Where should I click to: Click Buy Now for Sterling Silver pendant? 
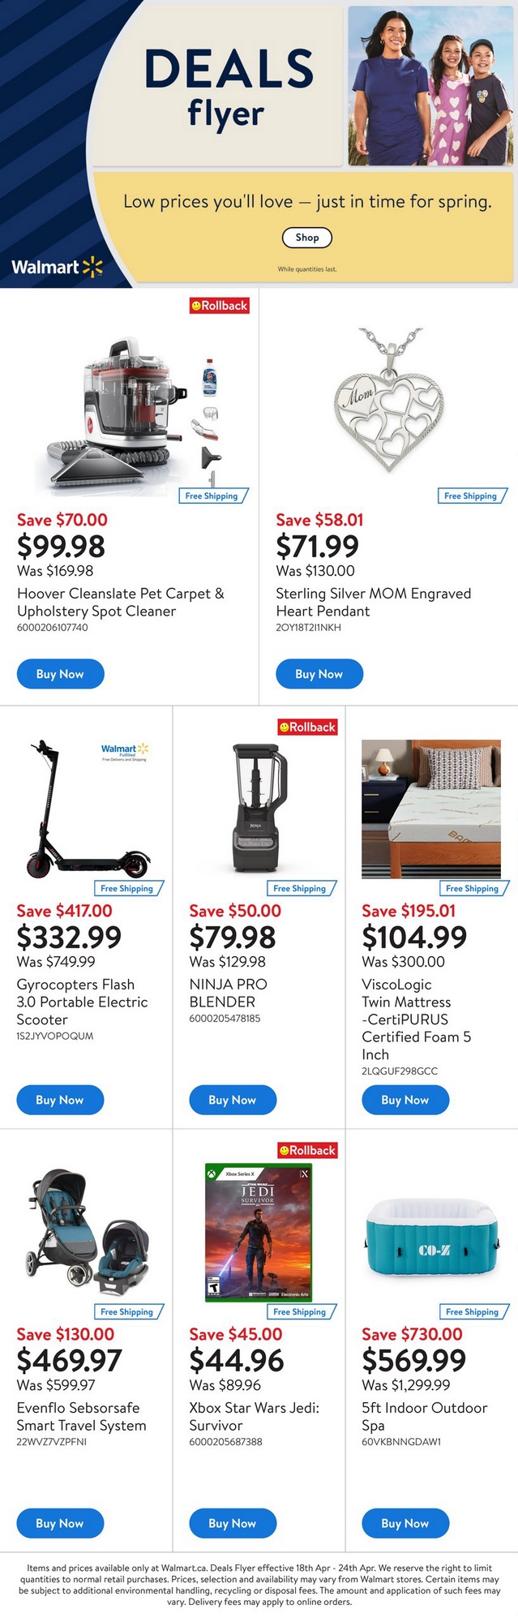click(x=319, y=674)
